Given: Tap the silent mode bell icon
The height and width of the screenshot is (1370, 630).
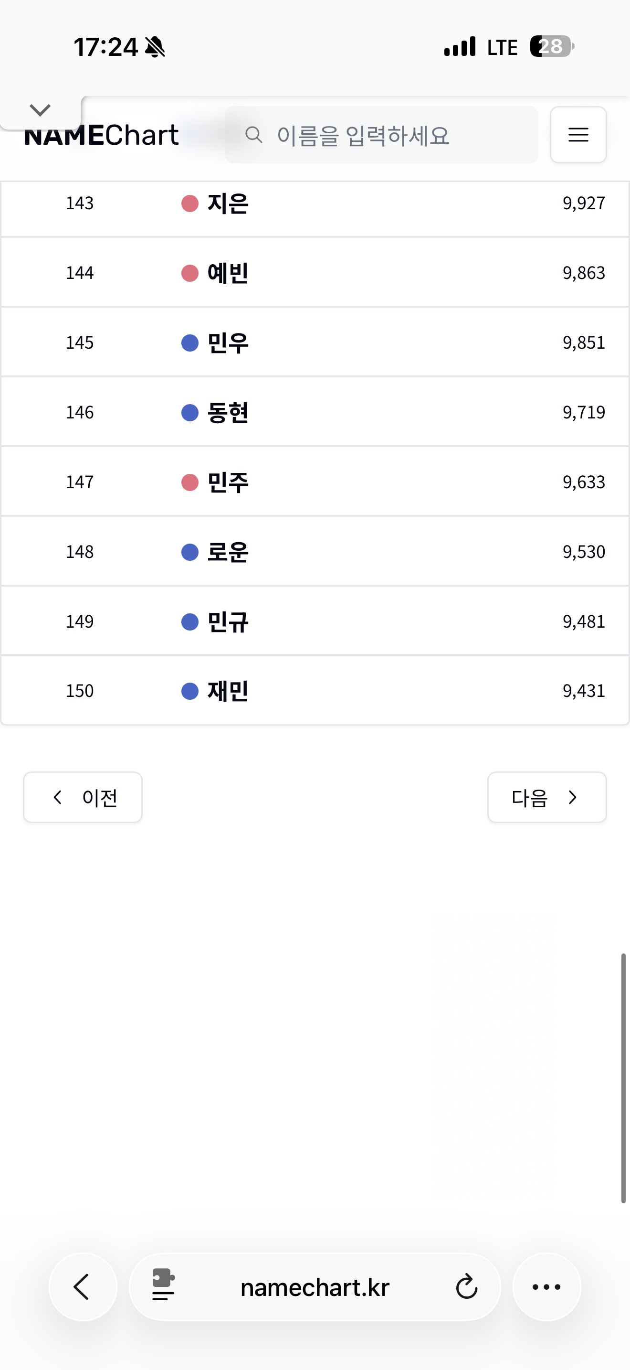Looking at the screenshot, I should pos(155,47).
